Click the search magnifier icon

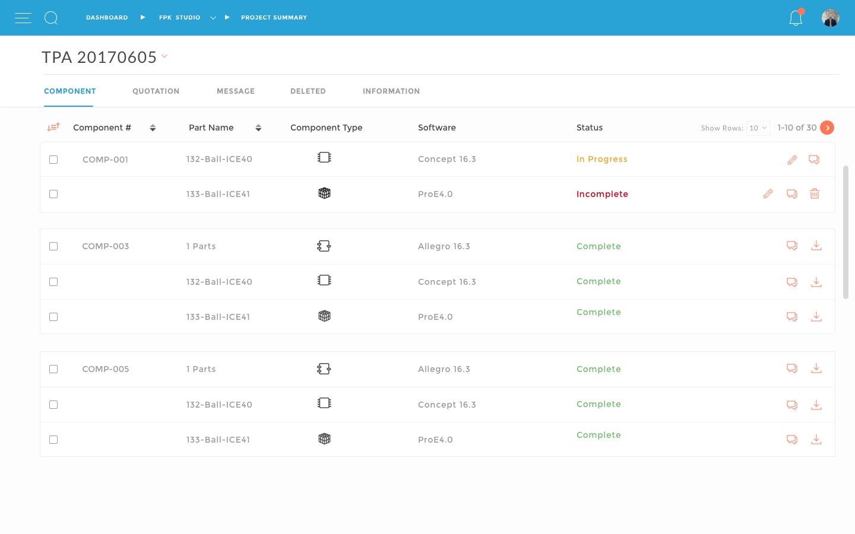[x=51, y=18]
